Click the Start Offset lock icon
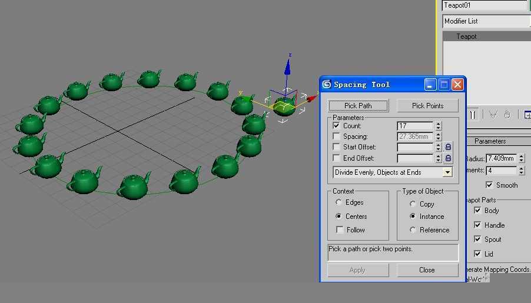531x303 pixels. [448, 147]
